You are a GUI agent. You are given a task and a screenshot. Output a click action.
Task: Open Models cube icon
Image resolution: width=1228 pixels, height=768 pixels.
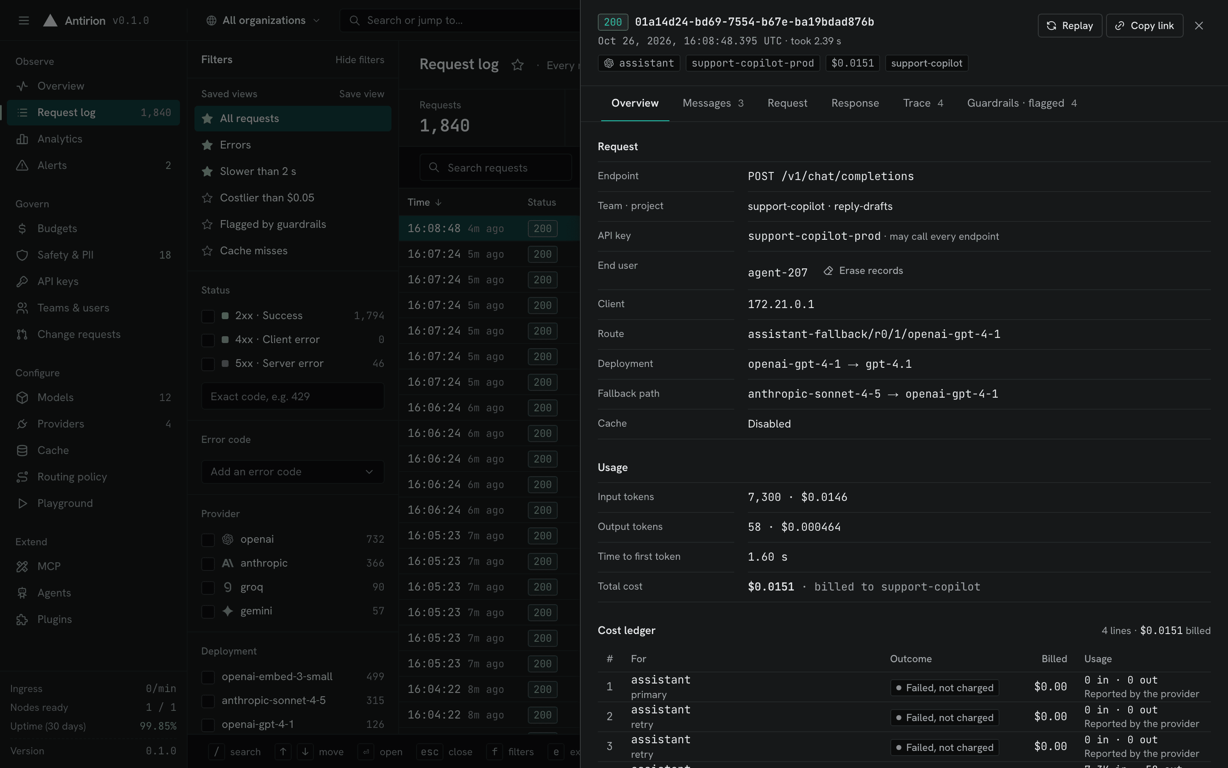pos(22,397)
